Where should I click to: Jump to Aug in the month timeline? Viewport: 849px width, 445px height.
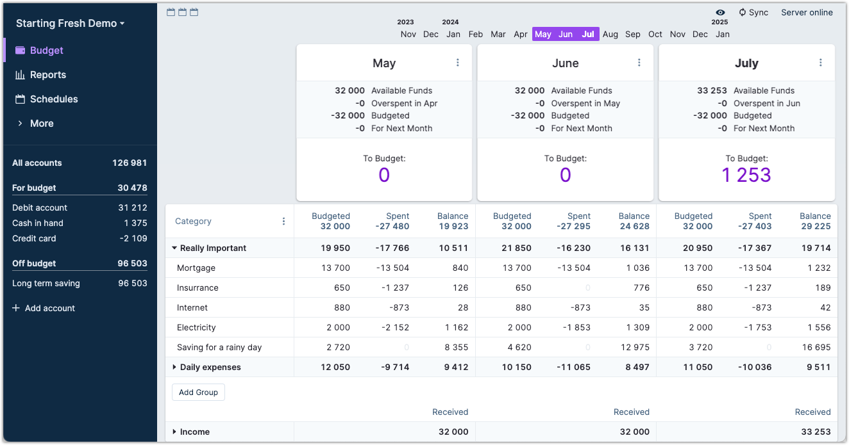tap(610, 35)
